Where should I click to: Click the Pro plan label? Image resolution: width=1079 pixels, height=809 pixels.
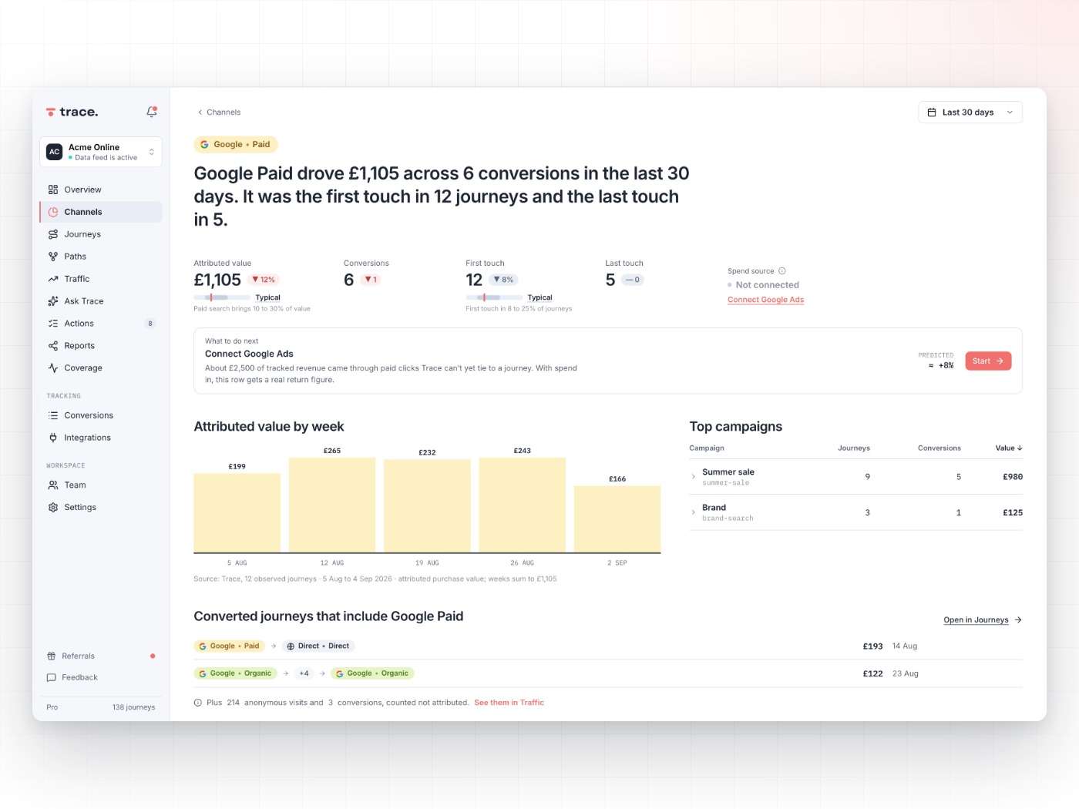[52, 707]
